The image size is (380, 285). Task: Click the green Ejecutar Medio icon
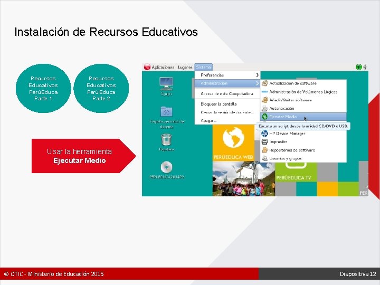point(264,117)
